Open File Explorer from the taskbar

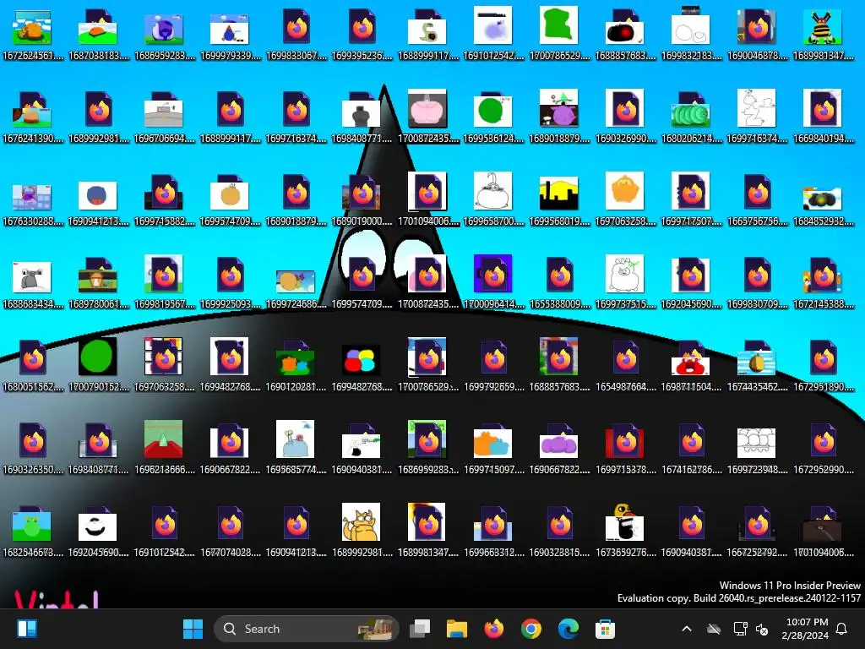pos(457,629)
